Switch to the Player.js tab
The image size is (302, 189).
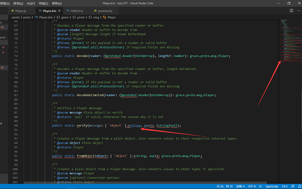(20, 10)
